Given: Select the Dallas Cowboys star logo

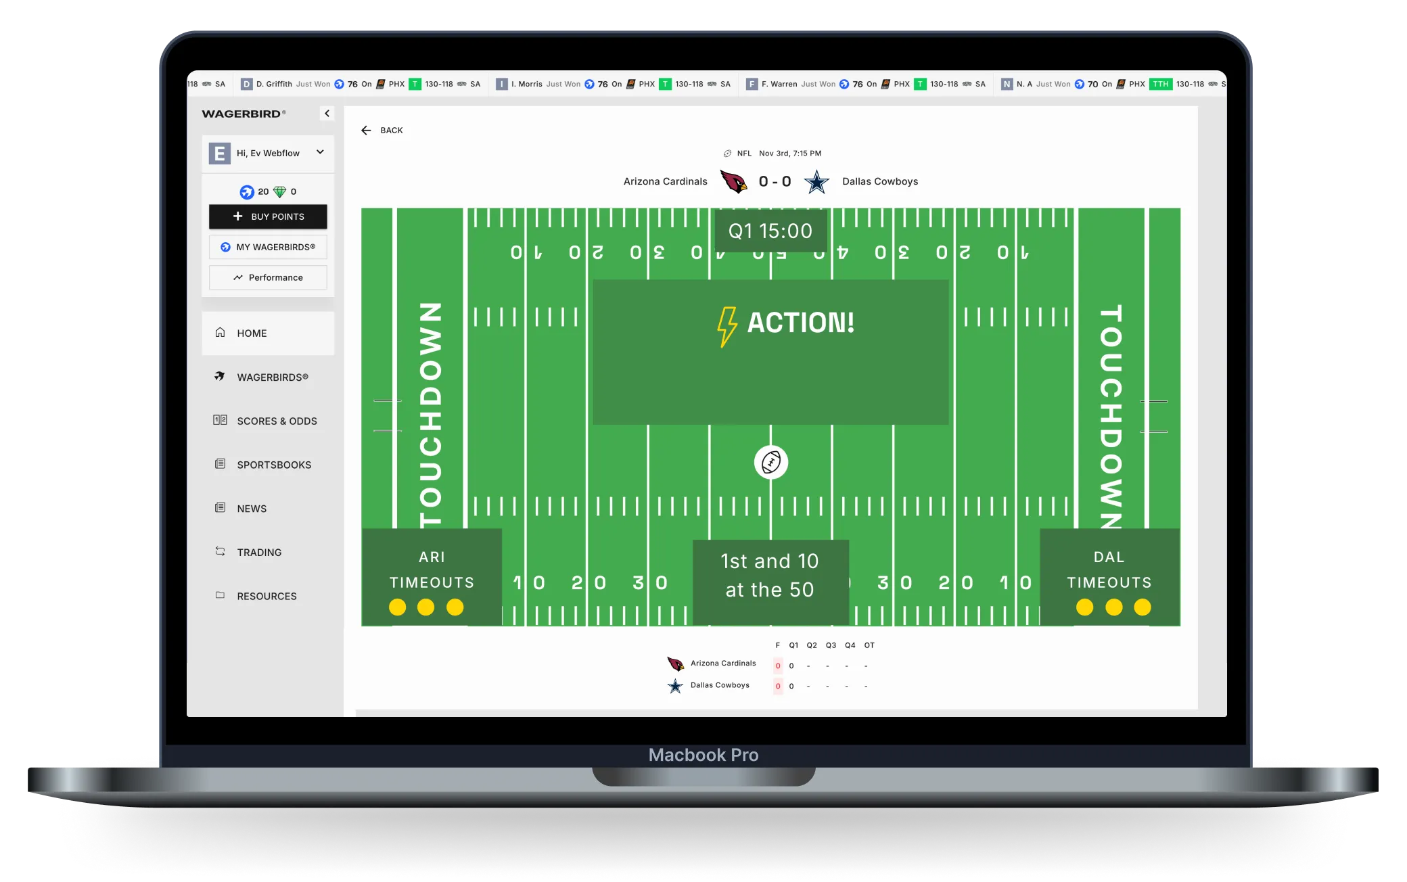Looking at the screenshot, I should (x=816, y=181).
